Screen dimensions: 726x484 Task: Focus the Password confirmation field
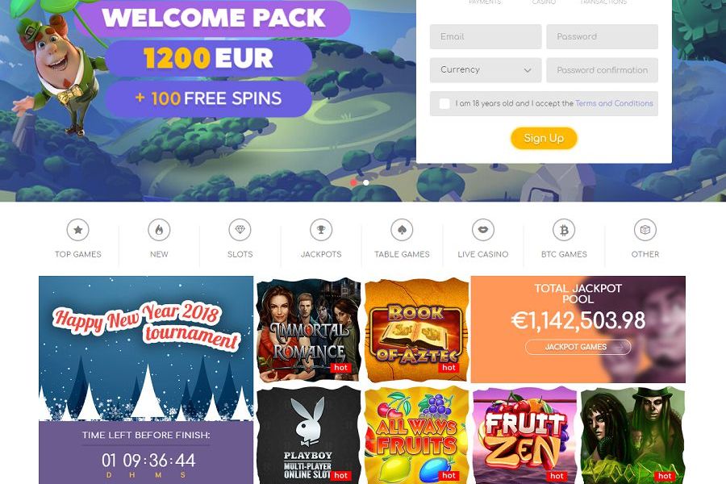tap(602, 70)
